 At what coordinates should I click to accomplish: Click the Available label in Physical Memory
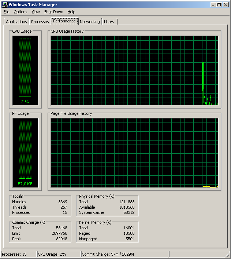click(87, 207)
